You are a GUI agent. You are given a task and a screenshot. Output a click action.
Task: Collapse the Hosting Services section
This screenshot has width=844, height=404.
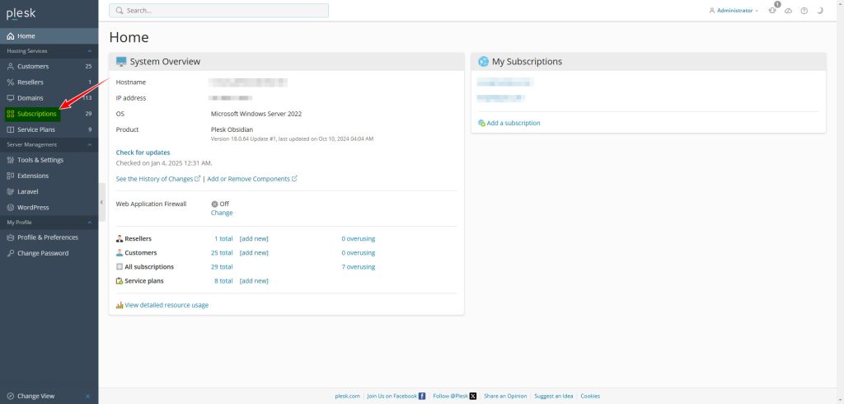pyautogui.click(x=88, y=51)
